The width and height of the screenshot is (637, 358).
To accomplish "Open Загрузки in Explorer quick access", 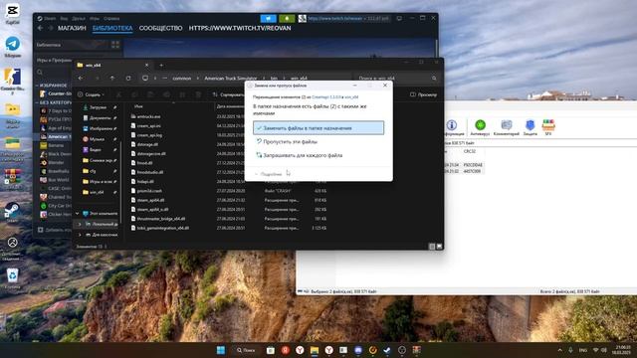I will tap(98, 107).
